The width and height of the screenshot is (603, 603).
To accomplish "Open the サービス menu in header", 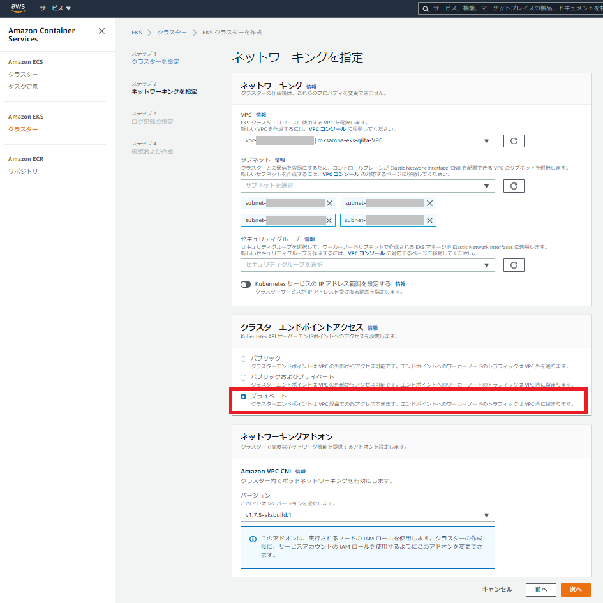I will click(55, 8).
